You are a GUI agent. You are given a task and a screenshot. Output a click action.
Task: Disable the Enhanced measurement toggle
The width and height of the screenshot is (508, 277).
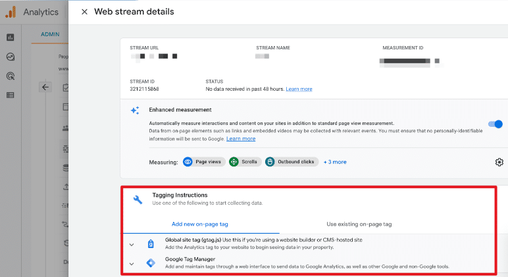[495, 124]
